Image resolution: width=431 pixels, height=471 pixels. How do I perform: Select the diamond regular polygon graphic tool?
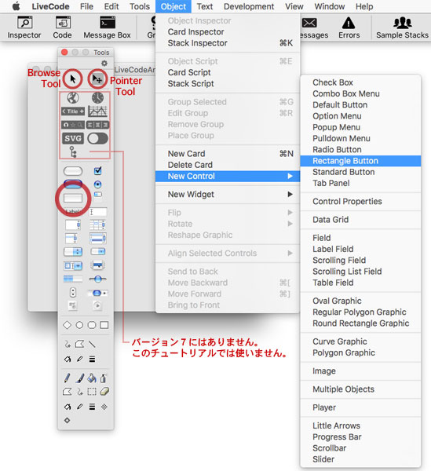tap(67, 325)
